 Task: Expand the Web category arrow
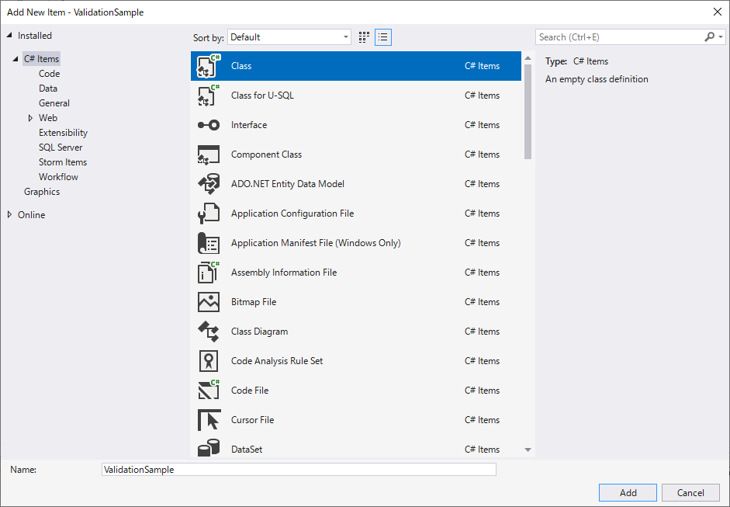(x=31, y=118)
